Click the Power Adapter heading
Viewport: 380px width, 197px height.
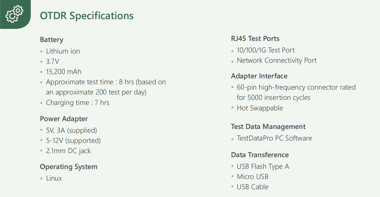point(64,119)
